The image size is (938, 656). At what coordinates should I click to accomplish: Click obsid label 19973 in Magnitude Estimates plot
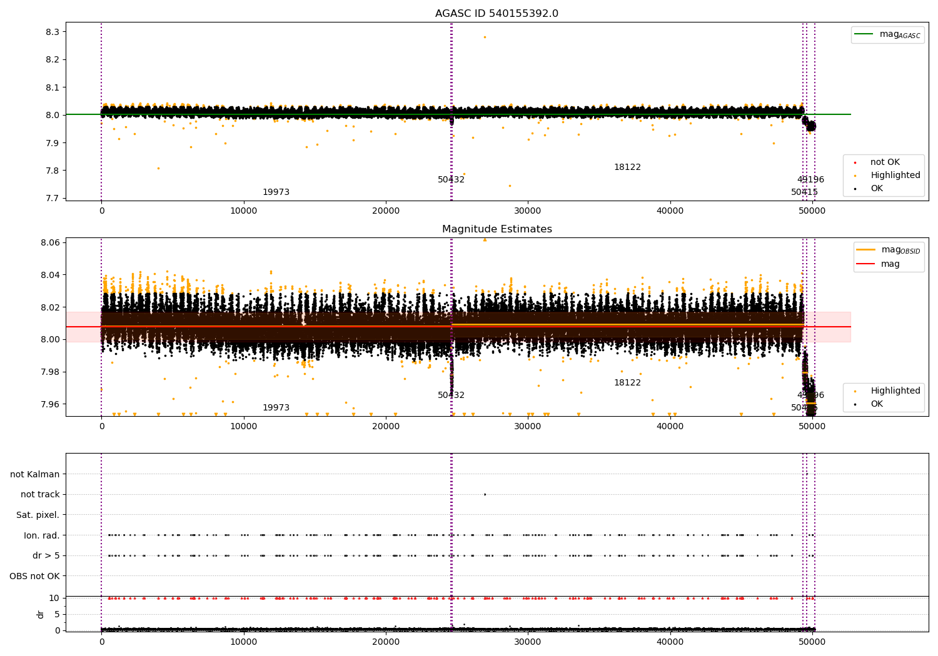click(276, 408)
